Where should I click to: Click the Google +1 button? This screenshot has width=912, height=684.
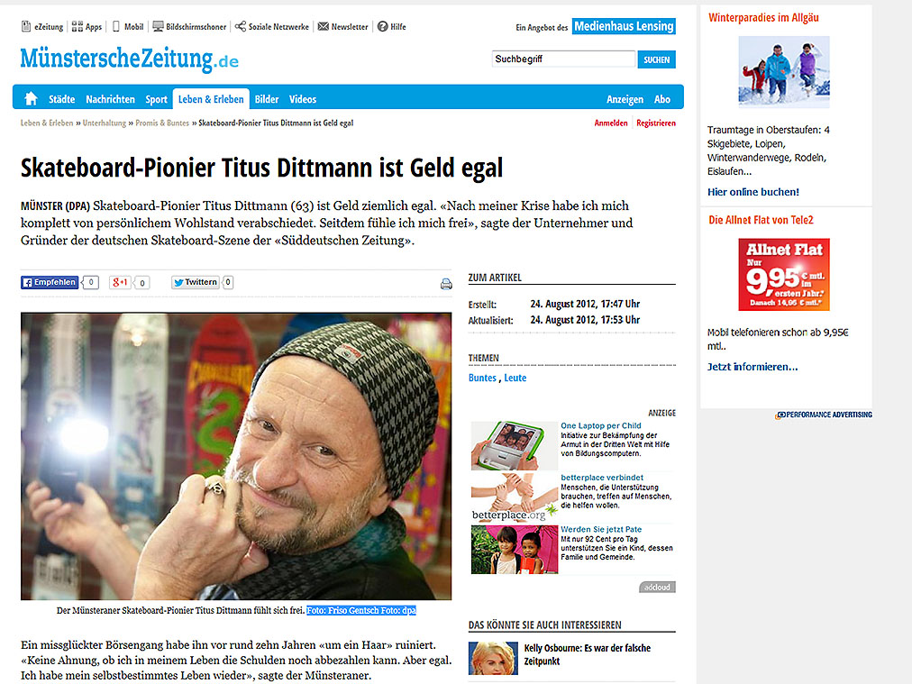(x=120, y=282)
